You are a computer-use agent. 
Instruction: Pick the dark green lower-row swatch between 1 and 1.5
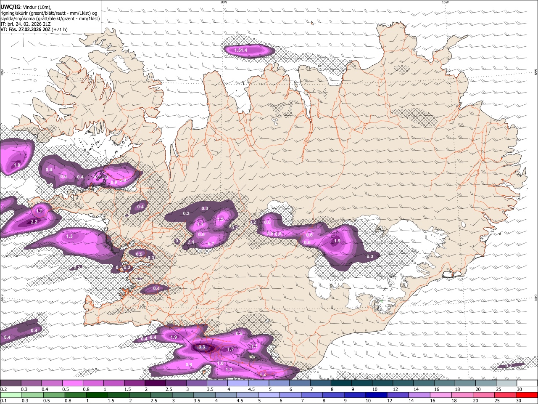pyautogui.click(x=97, y=395)
